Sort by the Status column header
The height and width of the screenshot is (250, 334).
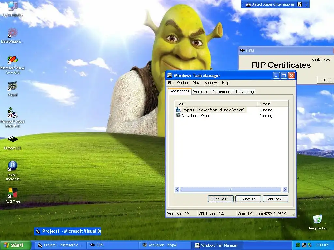click(x=273, y=104)
